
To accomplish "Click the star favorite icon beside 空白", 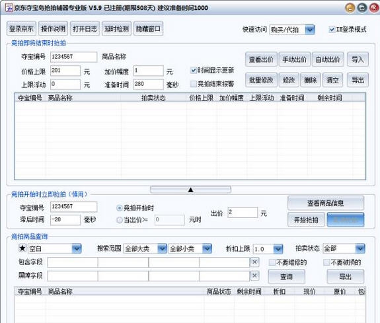I will pos(22,248).
